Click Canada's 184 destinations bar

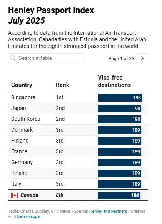click(x=119, y=195)
